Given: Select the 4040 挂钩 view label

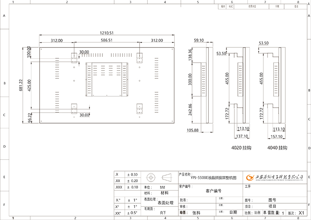Looking at the screenshot, I should tap(277, 148).
